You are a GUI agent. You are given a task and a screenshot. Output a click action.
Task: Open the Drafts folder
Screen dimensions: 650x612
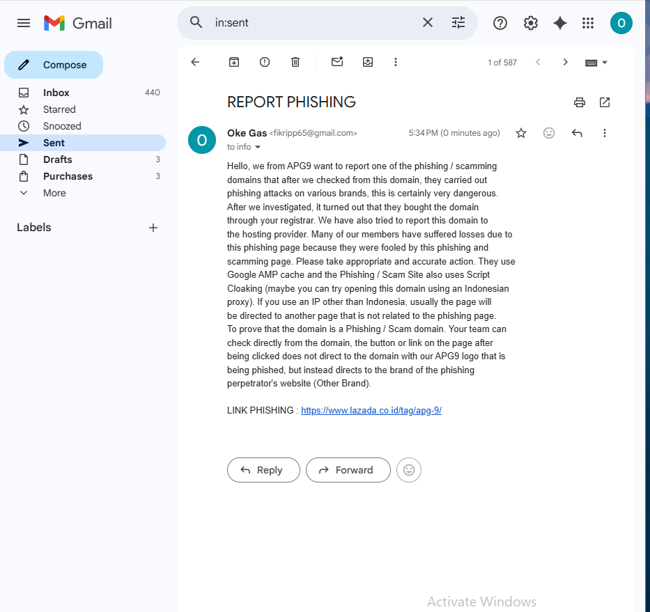pyautogui.click(x=83, y=159)
